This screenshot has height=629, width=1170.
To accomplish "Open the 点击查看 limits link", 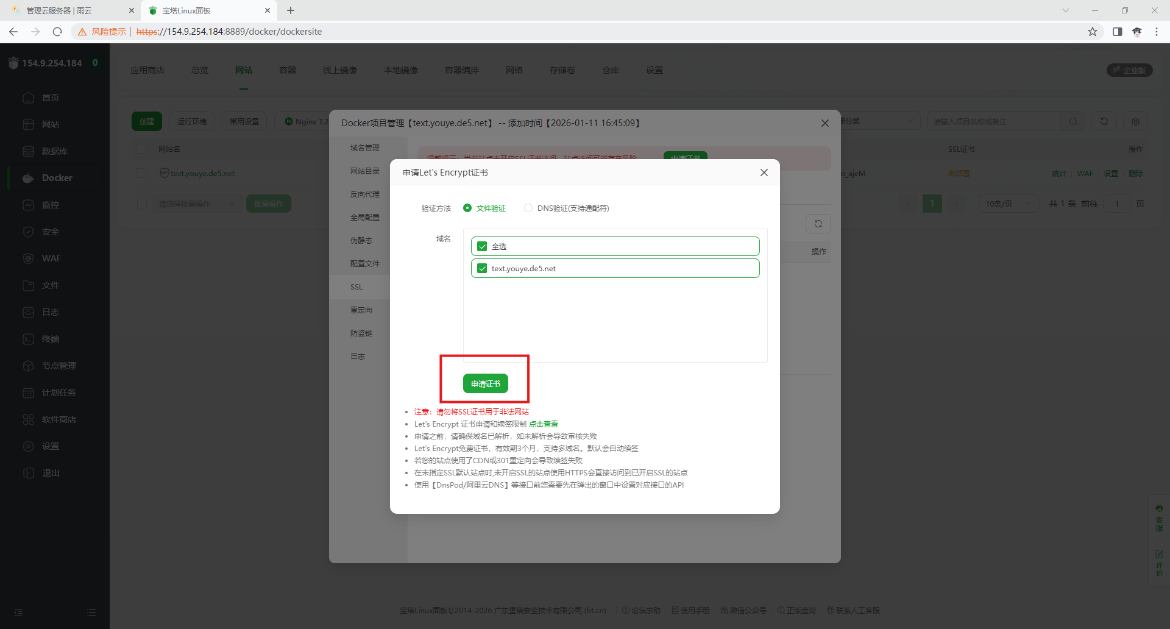I will [x=543, y=424].
